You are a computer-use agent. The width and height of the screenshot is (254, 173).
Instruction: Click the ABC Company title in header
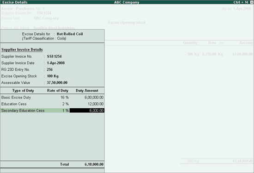(x=127, y=2)
